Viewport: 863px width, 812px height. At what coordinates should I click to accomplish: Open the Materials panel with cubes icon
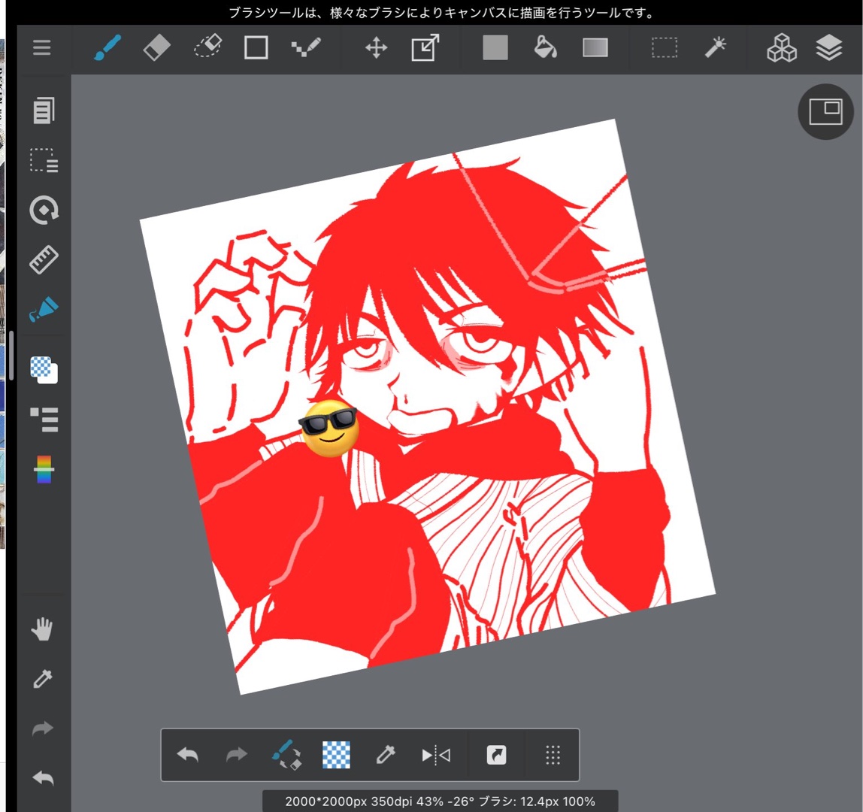(781, 48)
